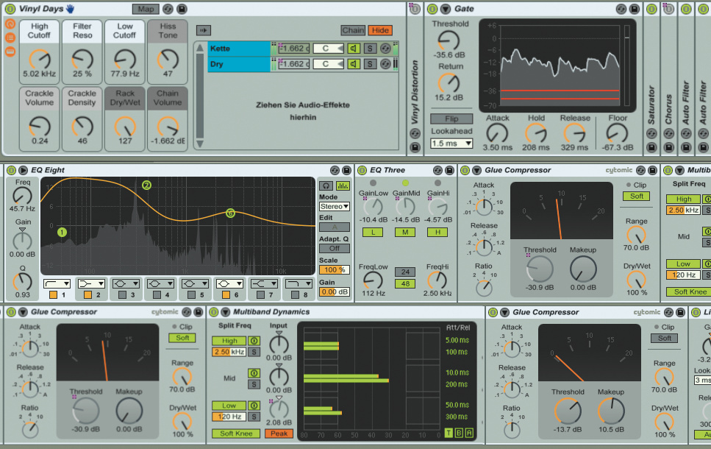Open the Gate Lookahead 1.5 ms dropdown

(451, 144)
